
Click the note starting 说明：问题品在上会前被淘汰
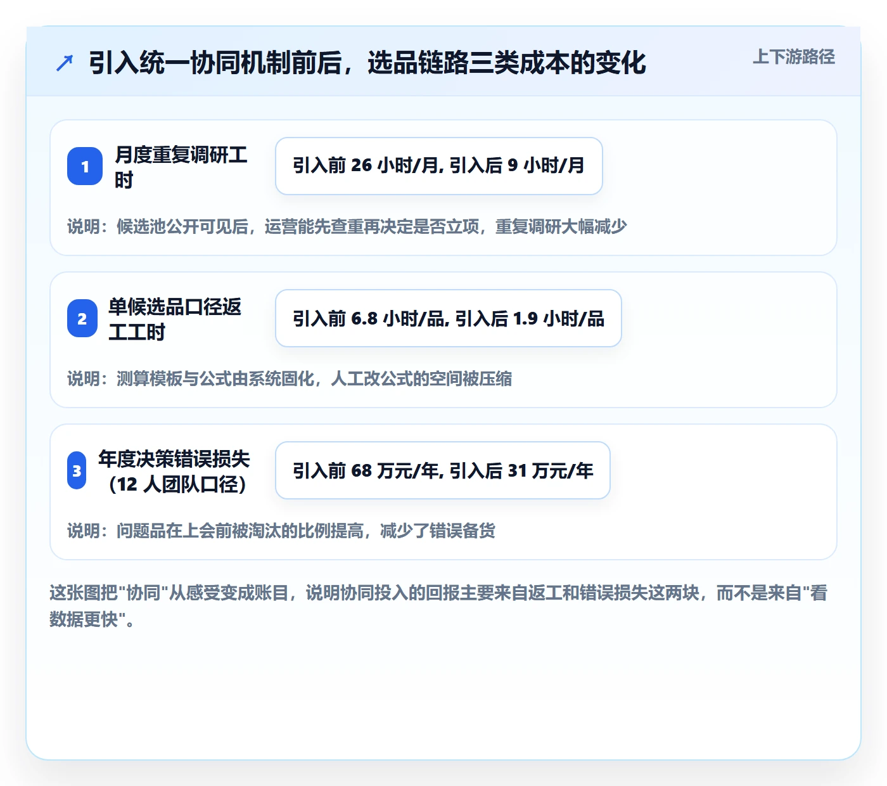point(281,531)
